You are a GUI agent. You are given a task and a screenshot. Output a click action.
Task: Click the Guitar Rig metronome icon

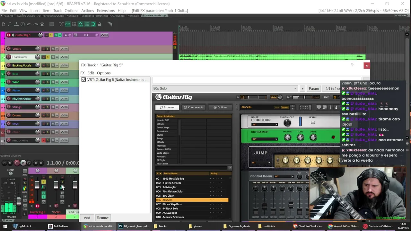pos(336,107)
